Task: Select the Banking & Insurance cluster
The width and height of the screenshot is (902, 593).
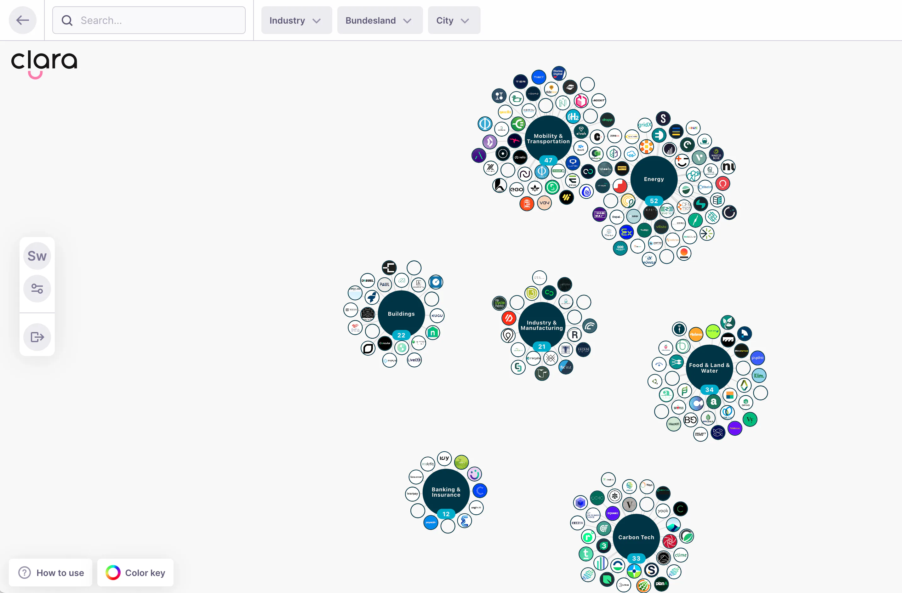Action: coord(446,492)
